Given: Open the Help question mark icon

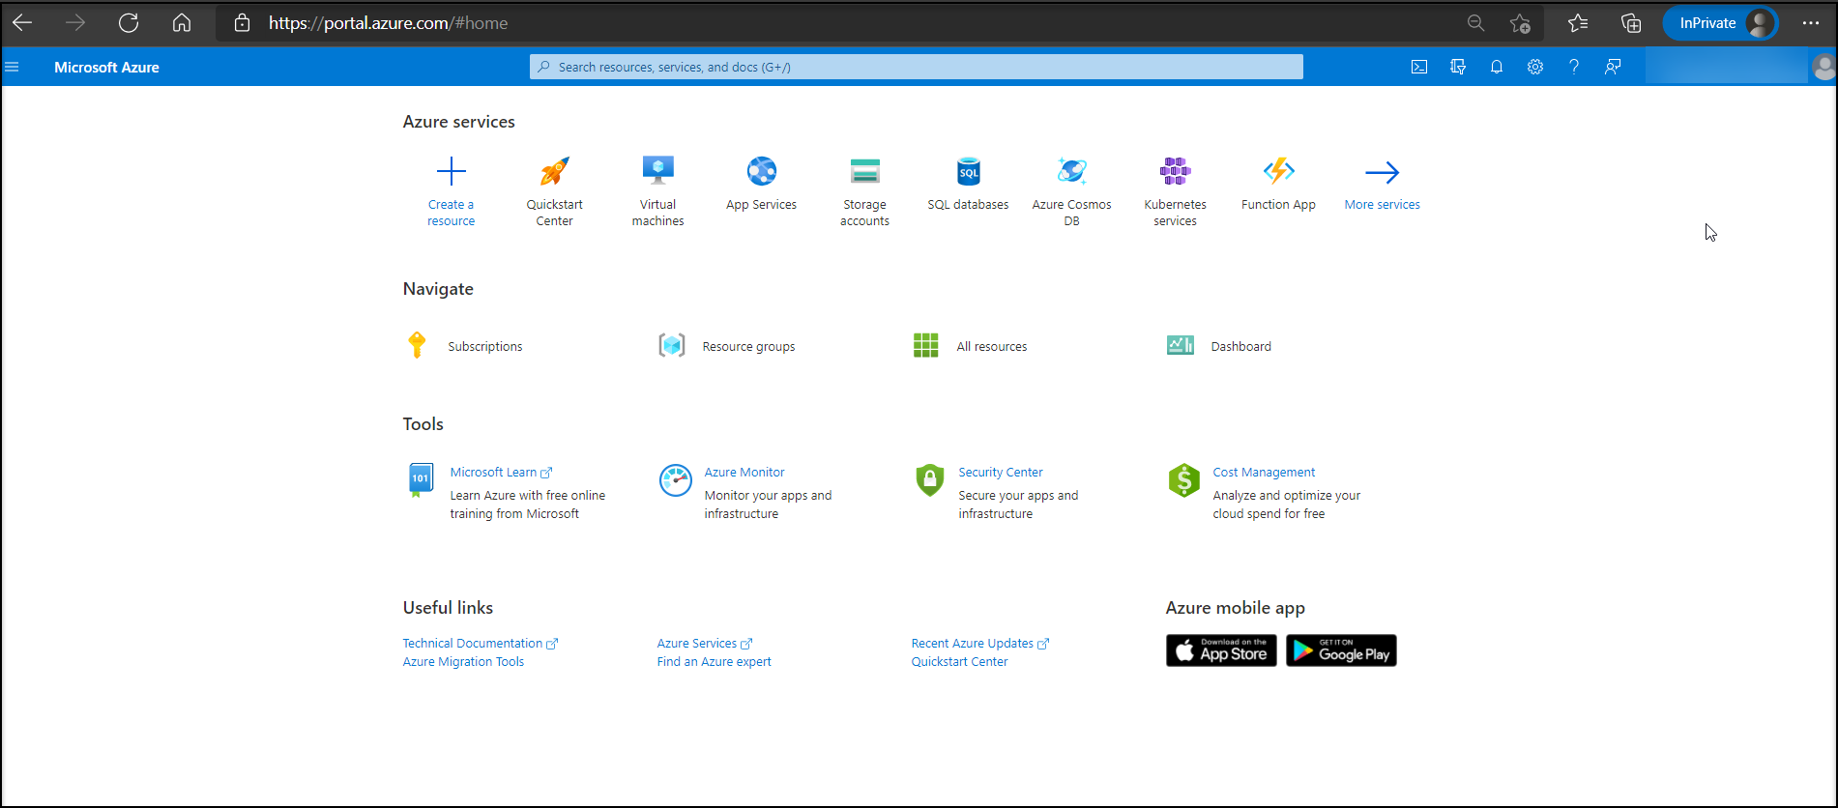Looking at the screenshot, I should (x=1574, y=67).
